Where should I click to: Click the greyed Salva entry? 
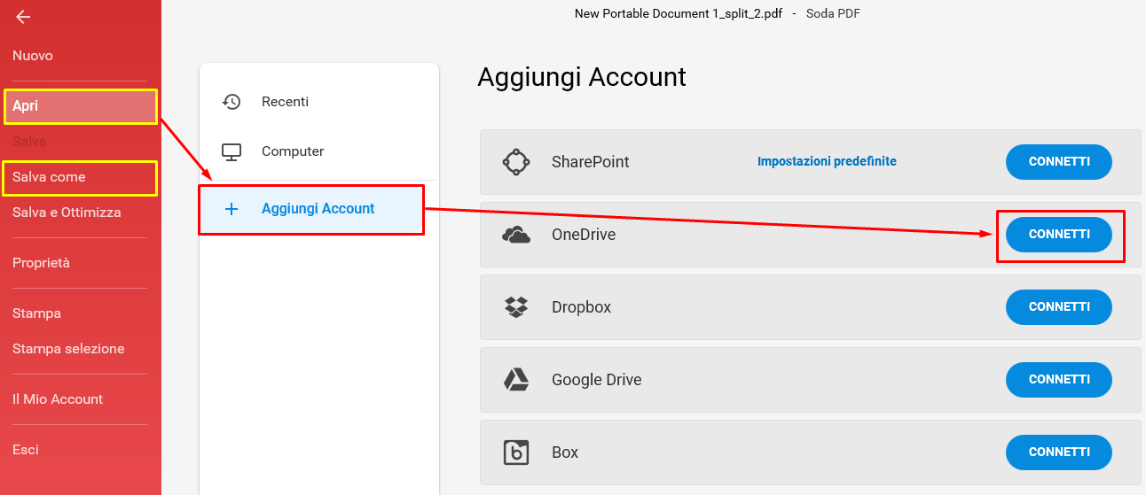(x=29, y=142)
